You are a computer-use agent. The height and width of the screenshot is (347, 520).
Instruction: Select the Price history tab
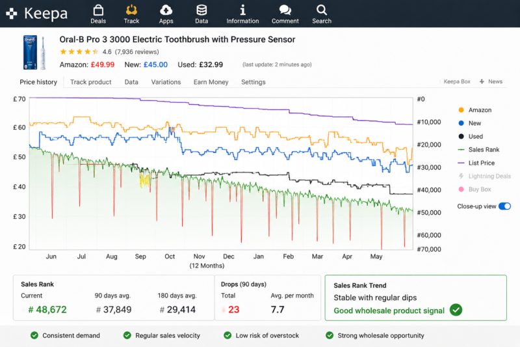[38, 82]
